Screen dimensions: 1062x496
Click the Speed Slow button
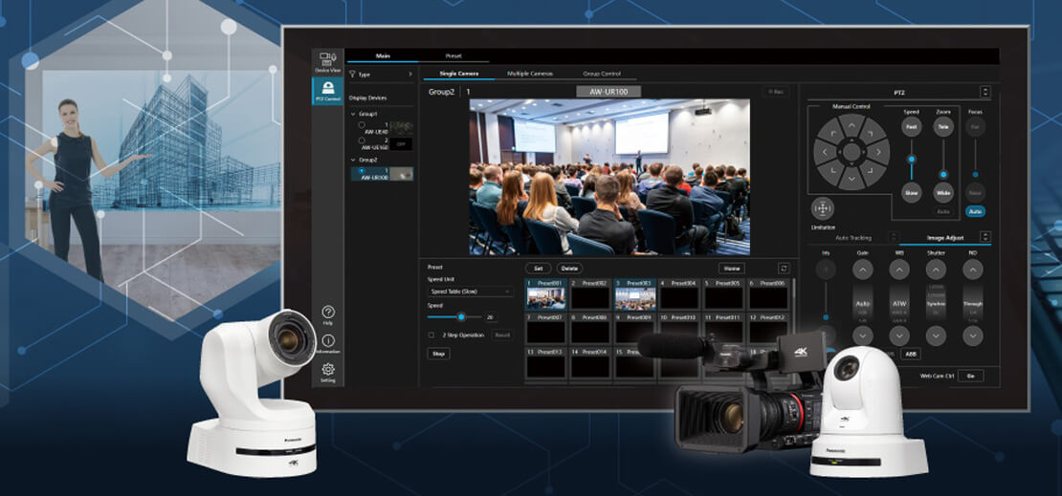(911, 192)
